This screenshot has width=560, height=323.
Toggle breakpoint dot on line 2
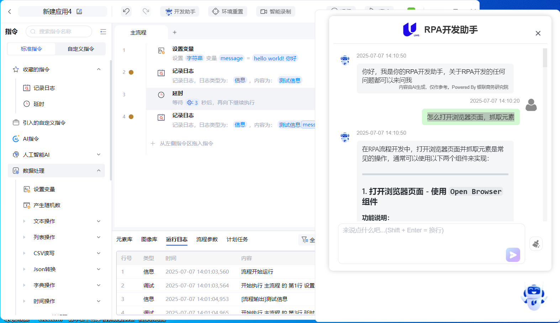[131, 72]
